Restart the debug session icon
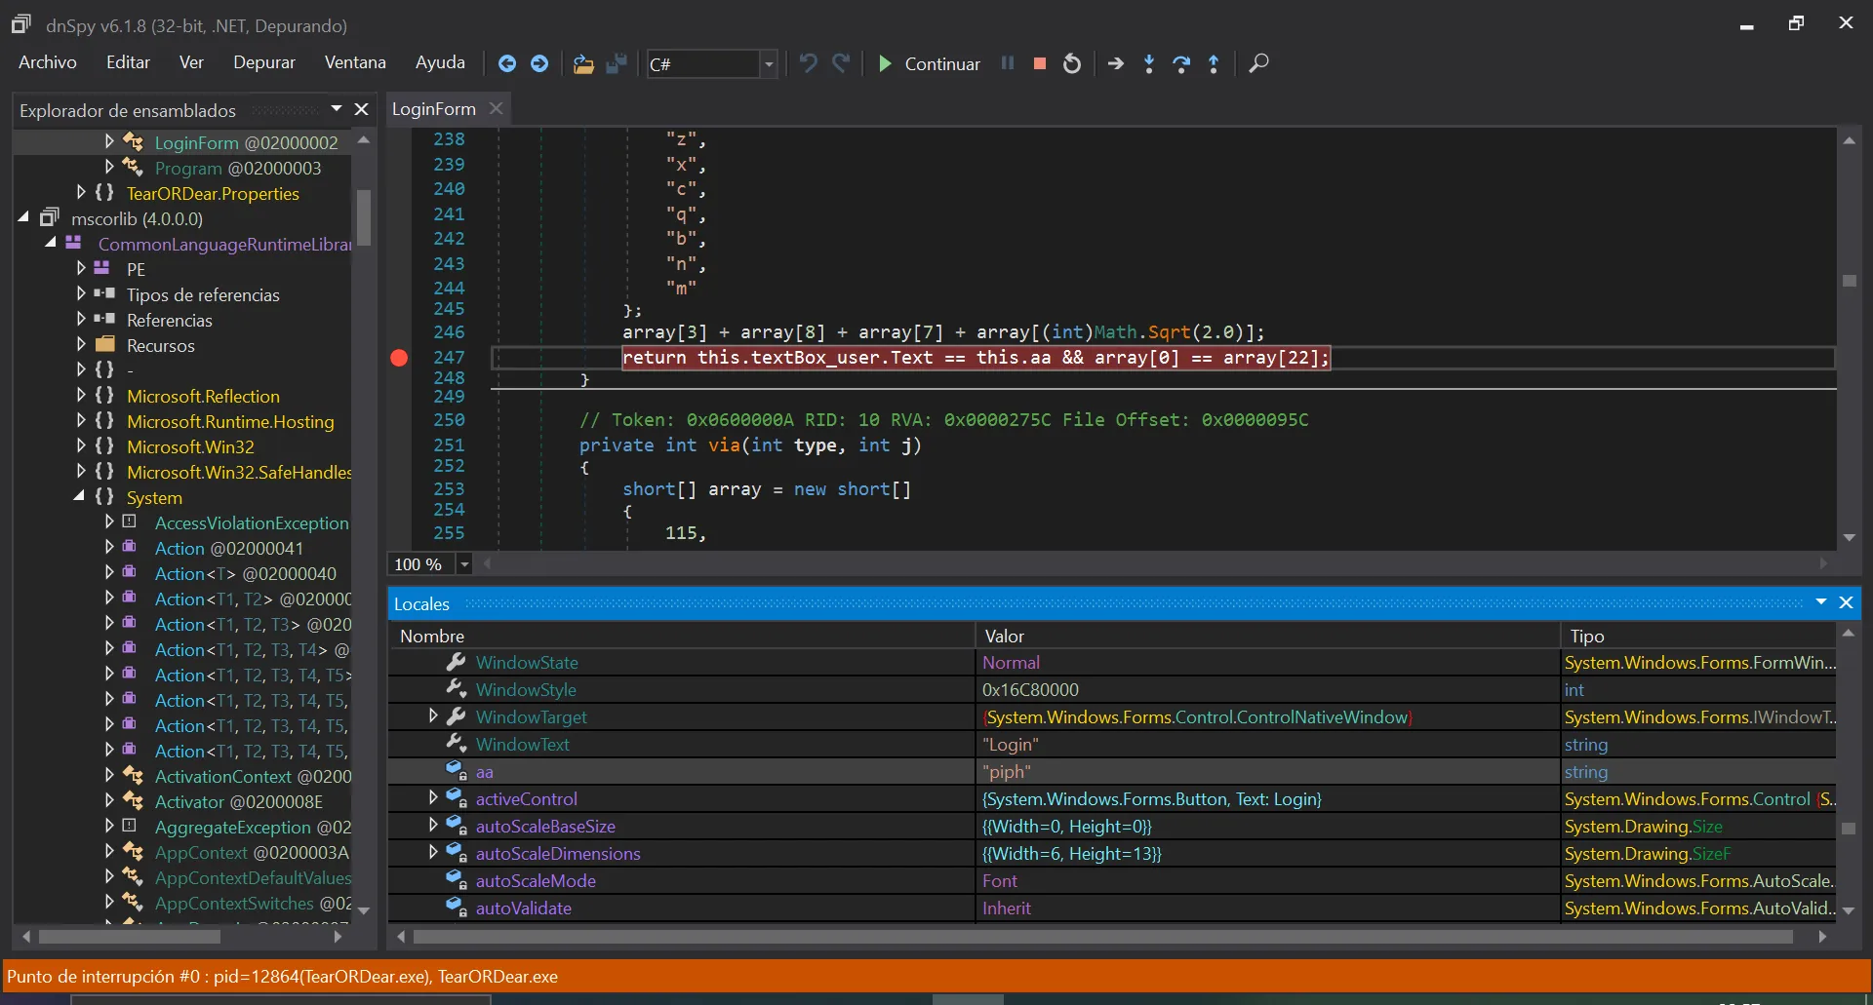 coord(1072,63)
